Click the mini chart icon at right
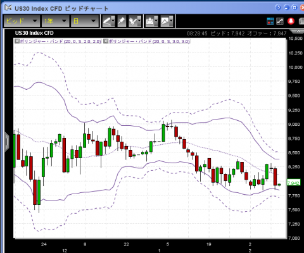The width and height of the screenshot is (304, 253). [x=280, y=21]
